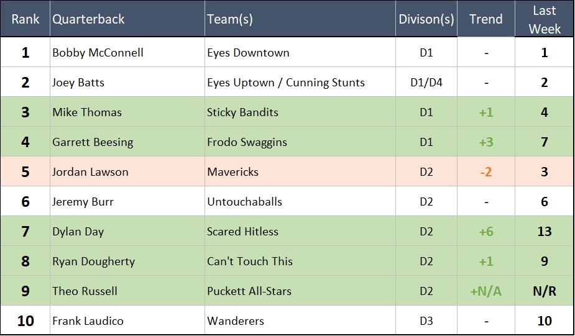
Task: Click the Can't Touch This cell
Action: click(249, 261)
